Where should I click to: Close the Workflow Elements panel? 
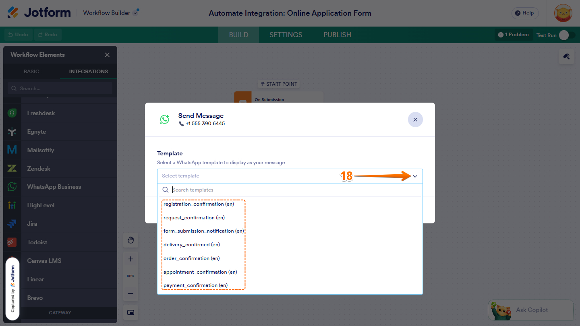[107, 55]
